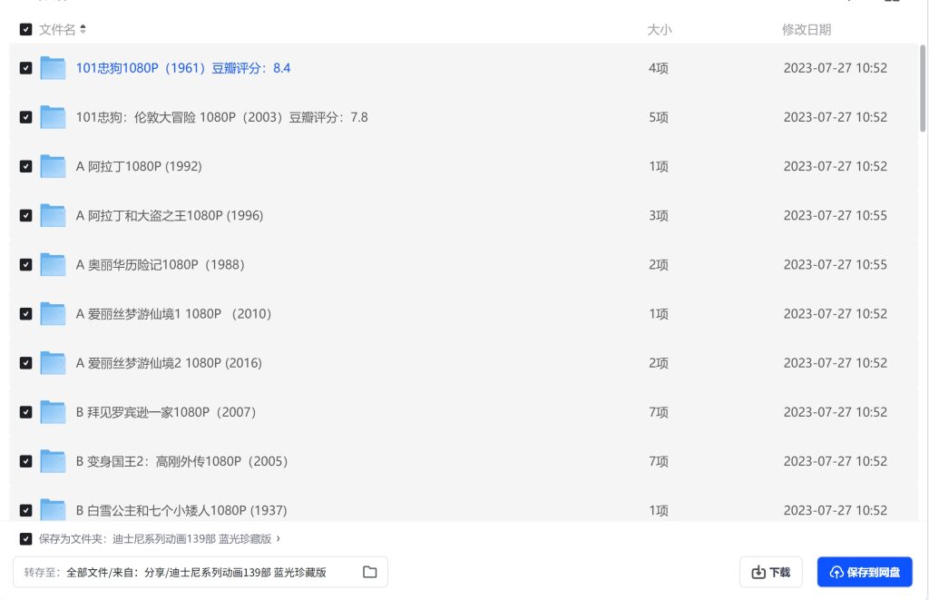Screen dimensions: 929x600
Task: Uncheck B 拜见罗宾逊一家 checkbox
Action: (x=25, y=413)
